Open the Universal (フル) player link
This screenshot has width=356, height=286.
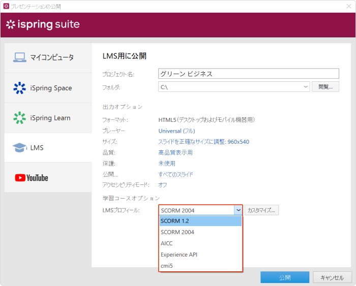[x=176, y=131]
